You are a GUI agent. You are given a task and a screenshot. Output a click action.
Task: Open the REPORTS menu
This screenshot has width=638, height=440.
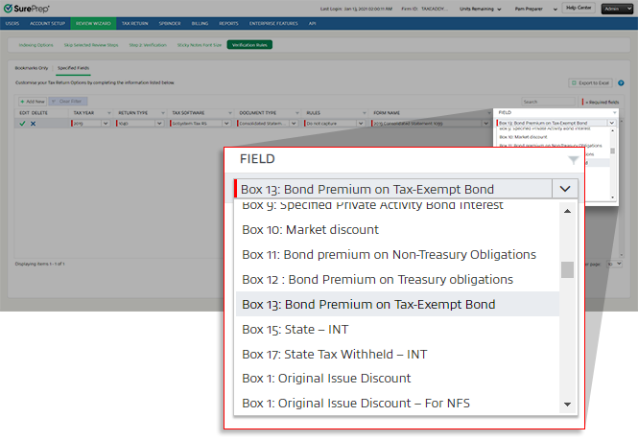tap(228, 24)
